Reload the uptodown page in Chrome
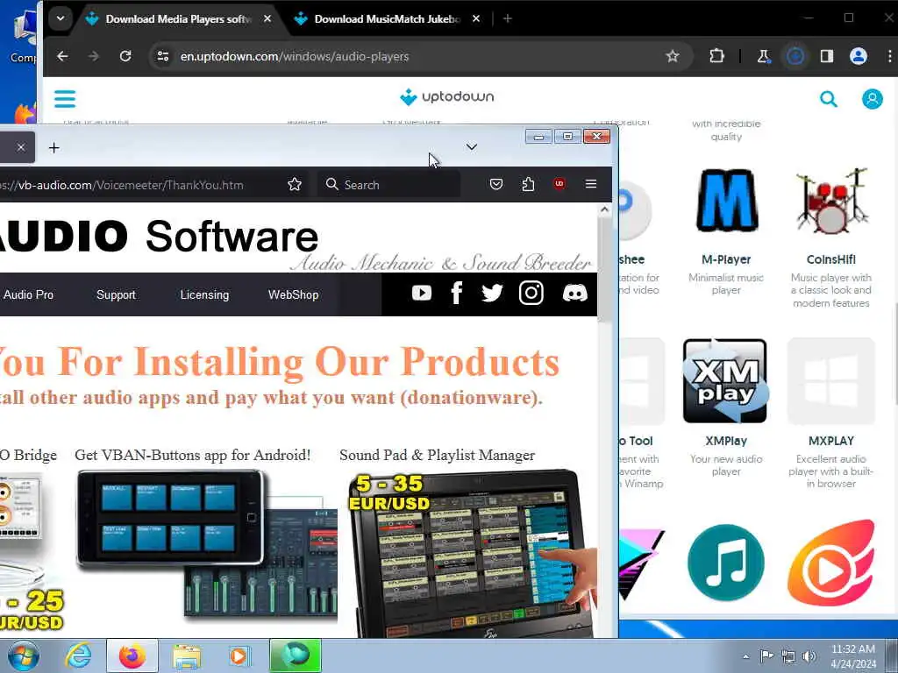 click(125, 56)
